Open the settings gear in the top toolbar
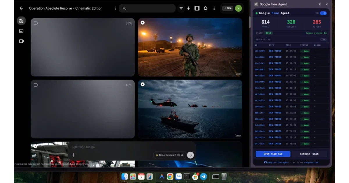The height and width of the screenshot is (183, 349). pyautogui.click(x=206, y=8)
